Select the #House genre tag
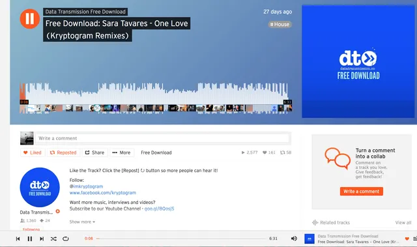 [280, 25]
